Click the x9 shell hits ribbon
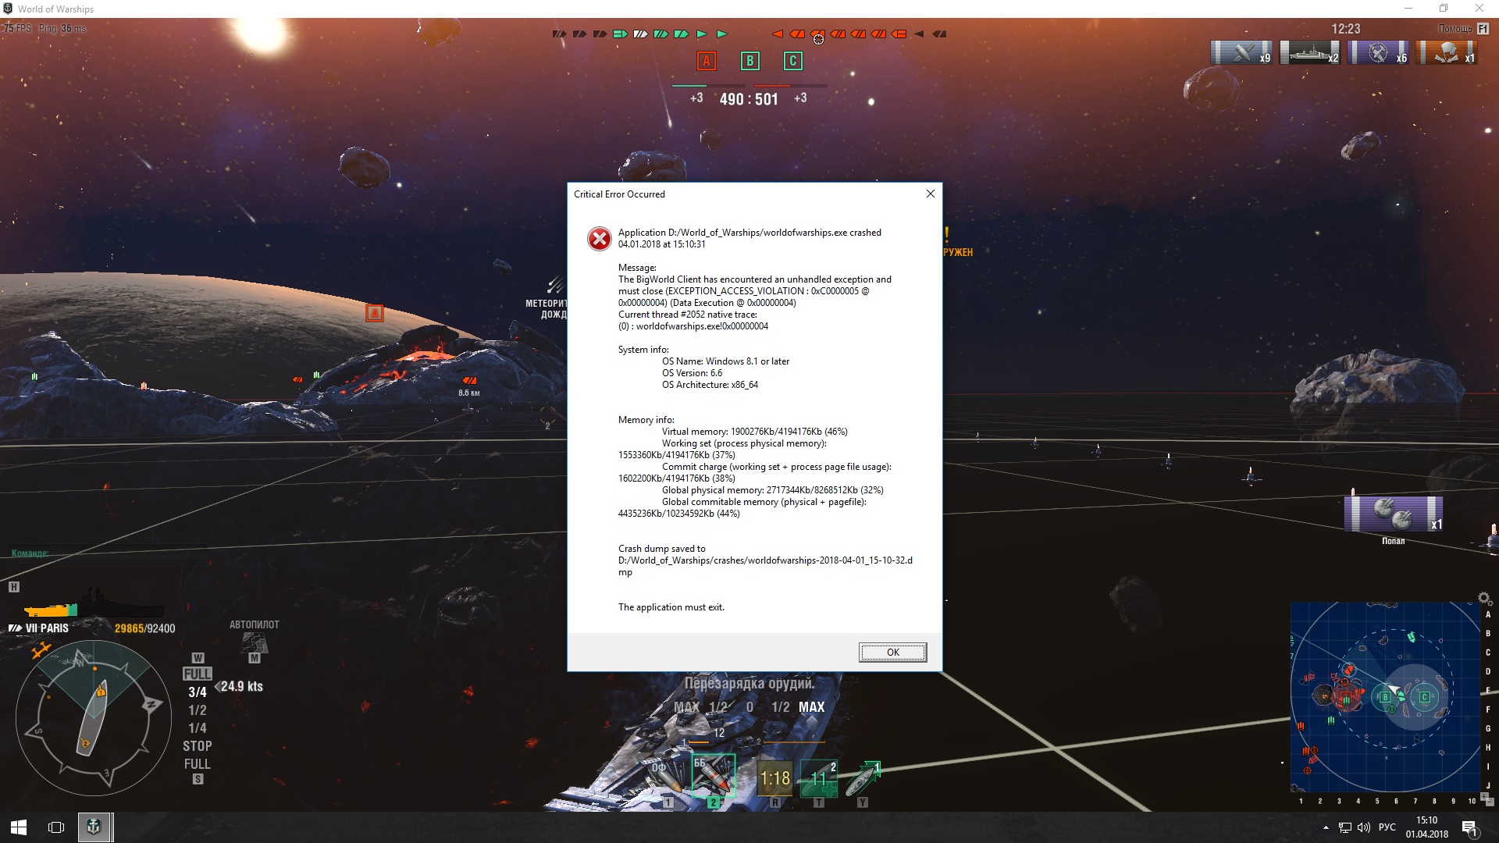The height and width of the screenshot is (843, 1499). pos(1241,52)
